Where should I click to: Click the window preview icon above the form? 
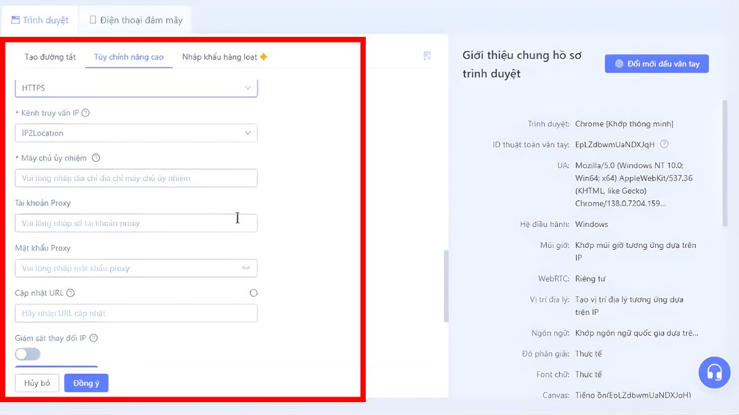click(x=427, y=55)
